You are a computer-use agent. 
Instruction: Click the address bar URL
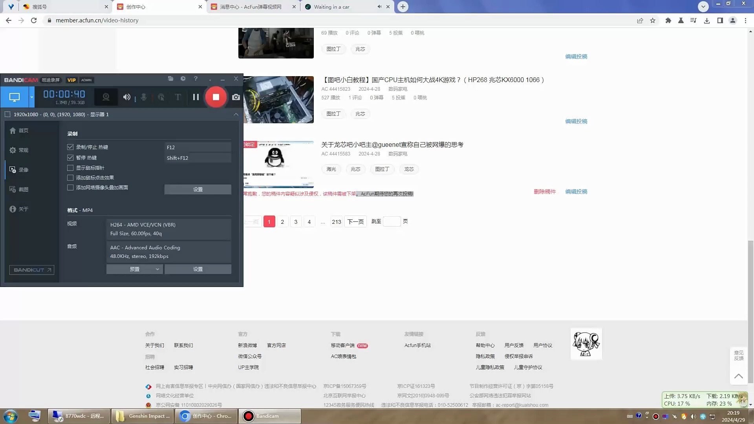pyautogui.click(x=97, y=20)
